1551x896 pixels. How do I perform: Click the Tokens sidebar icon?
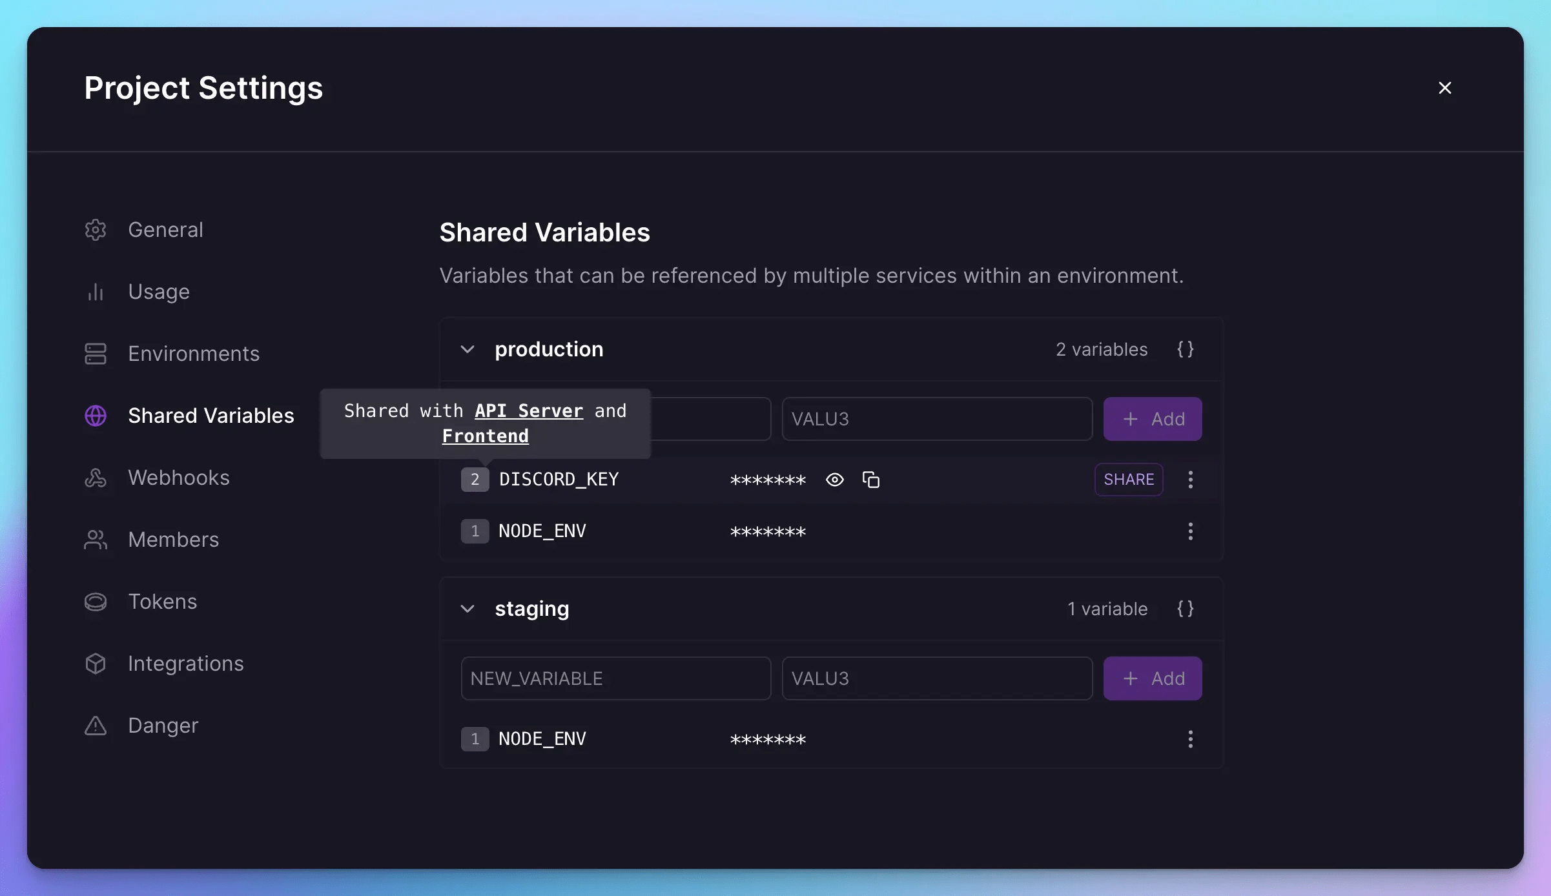pyautogui.click(x=94, y=600)
